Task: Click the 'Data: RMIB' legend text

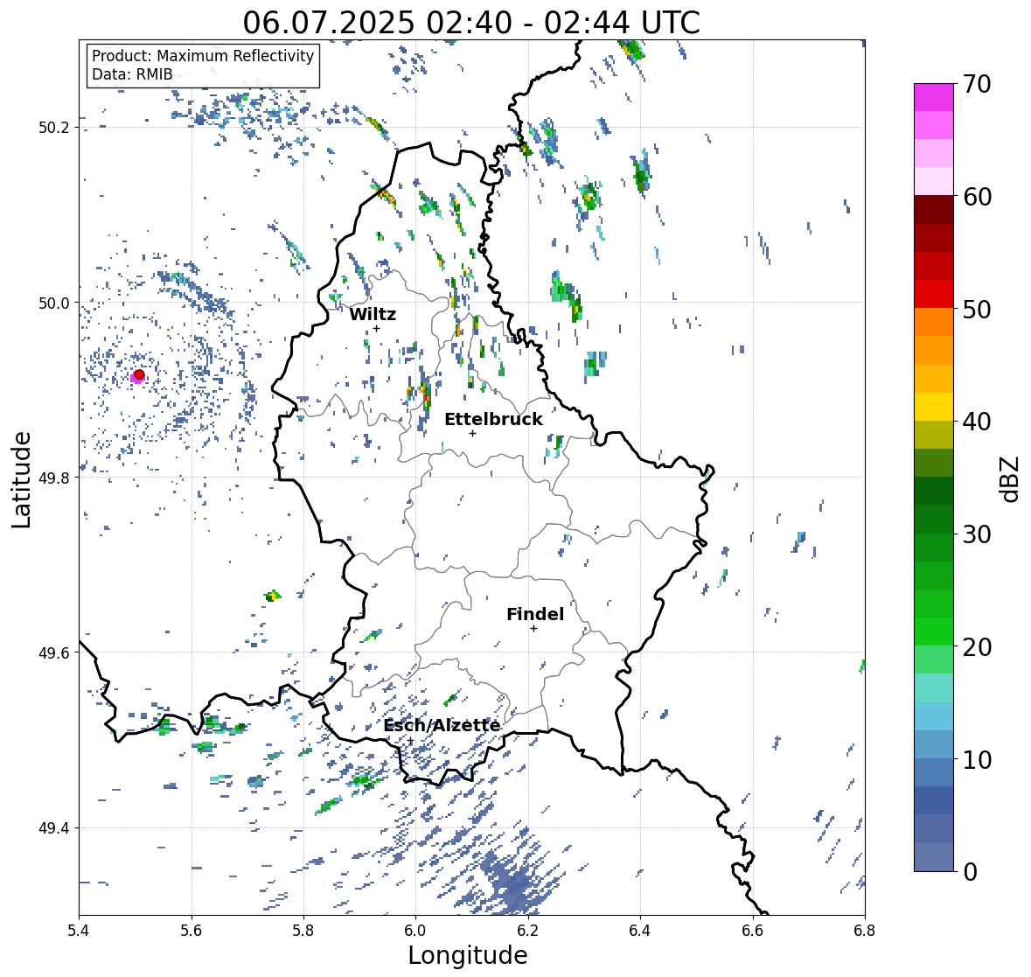Action: 132,74
